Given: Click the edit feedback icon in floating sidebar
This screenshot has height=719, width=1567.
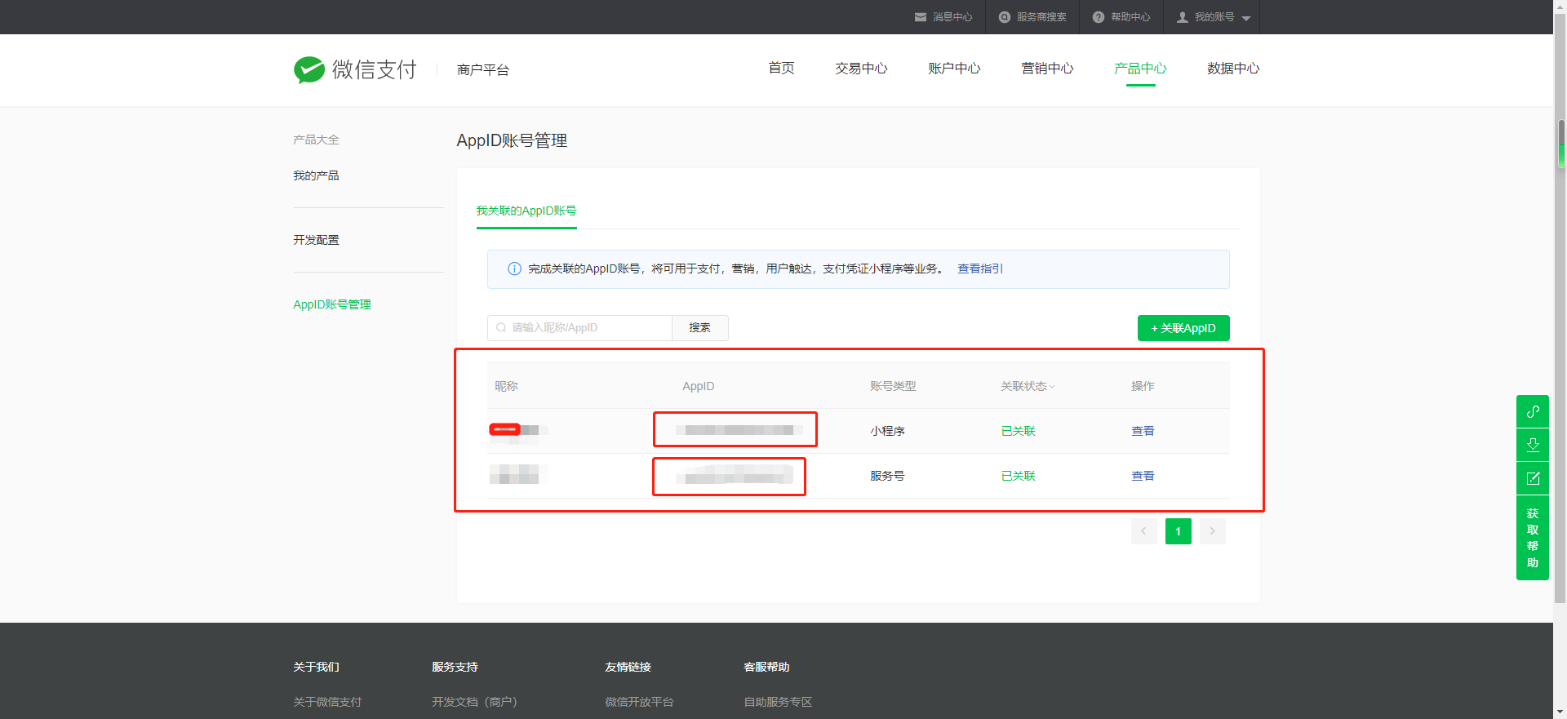Looking at the screenshot, I should point(1533,478).
